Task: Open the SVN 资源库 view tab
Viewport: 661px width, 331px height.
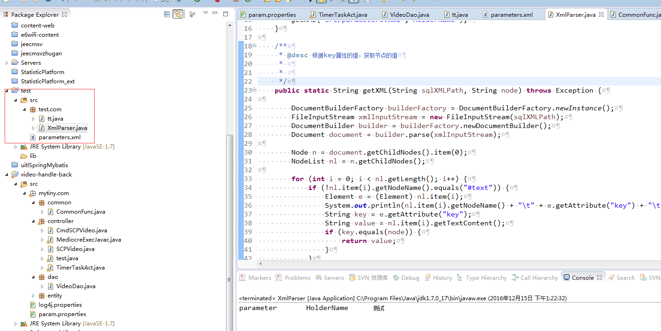Action: point(368,277)
